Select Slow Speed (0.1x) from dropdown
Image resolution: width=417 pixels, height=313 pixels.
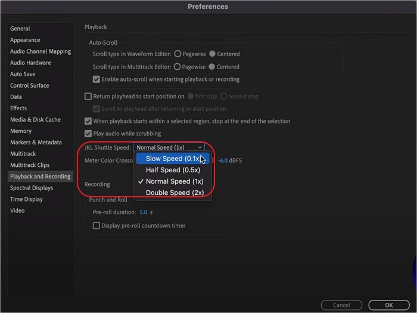click(x=173, y=159)
